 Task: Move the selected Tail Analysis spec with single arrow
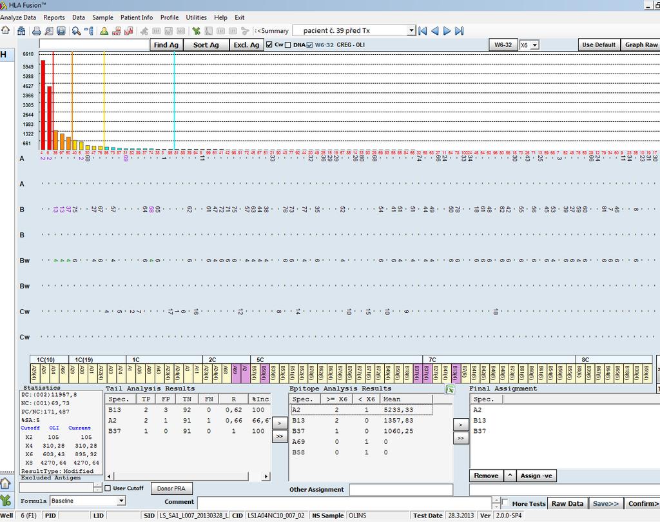click(x=280, y=423)
